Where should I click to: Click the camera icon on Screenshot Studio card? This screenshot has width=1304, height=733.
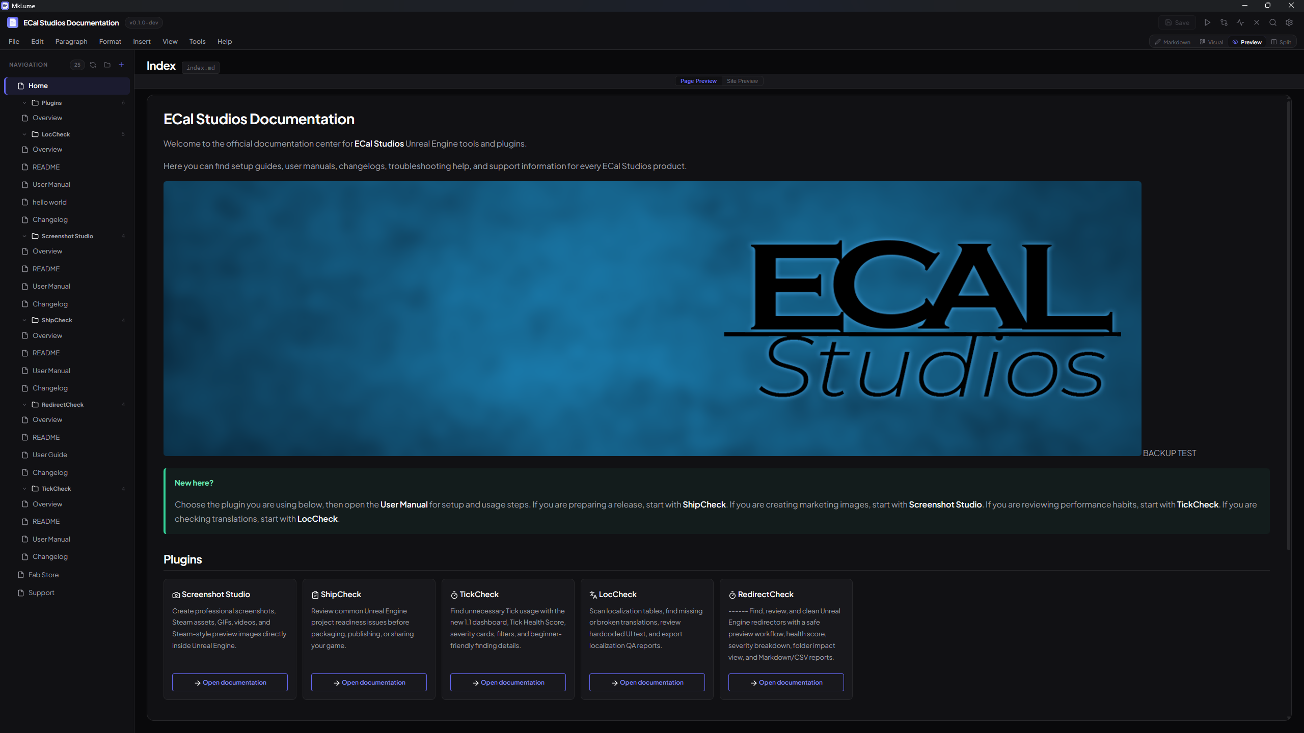click(176, 595)
